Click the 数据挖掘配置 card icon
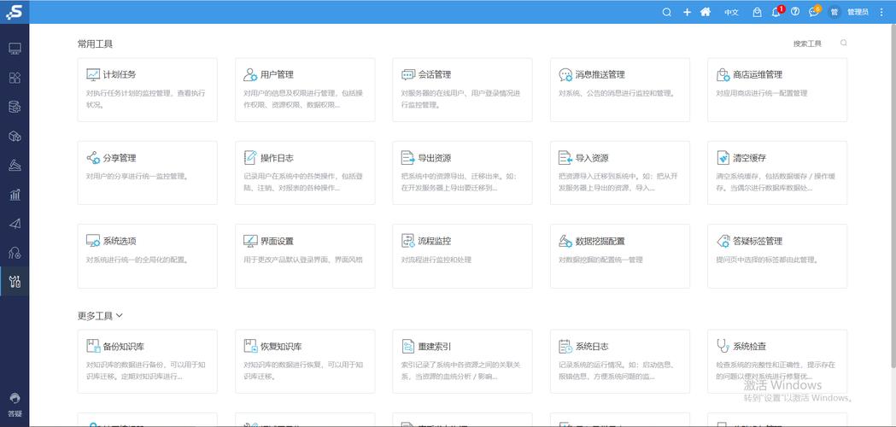Image resolution: width=896 pixels, height=427 pixels. click(x=565, y=241)
